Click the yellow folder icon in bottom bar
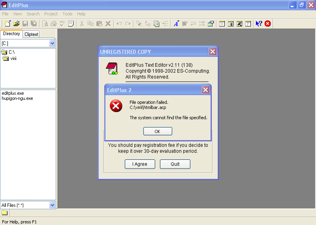316x225 pixels. click(x=5, y=213)
